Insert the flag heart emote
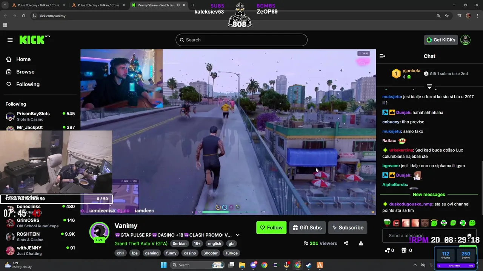483x271 pixels. [387, 223]
